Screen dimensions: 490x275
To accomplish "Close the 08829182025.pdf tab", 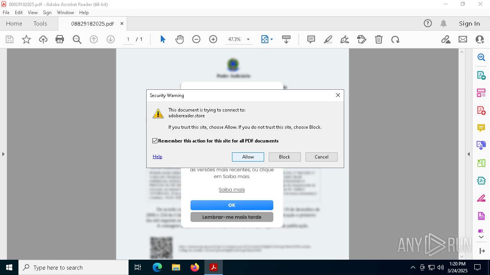I will click(122, 23).
